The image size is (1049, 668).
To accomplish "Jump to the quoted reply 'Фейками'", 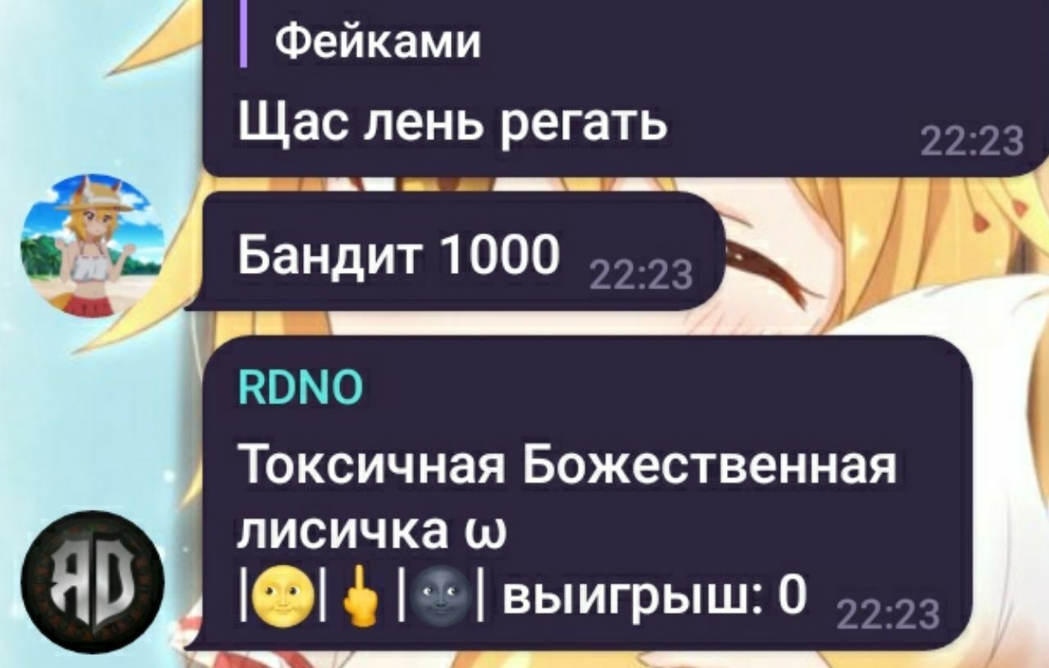I will click(x=378, y=41).
